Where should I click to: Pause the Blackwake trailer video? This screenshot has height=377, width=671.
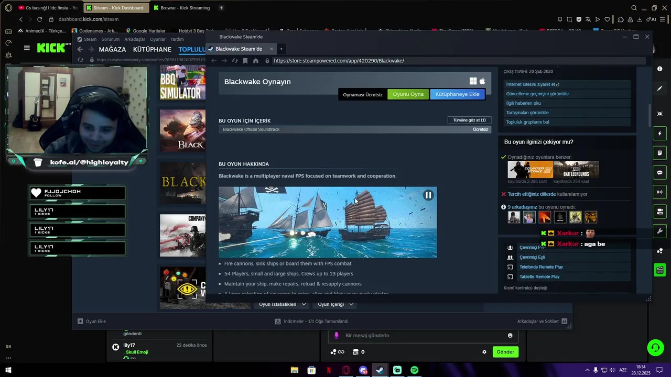point(428,195)
